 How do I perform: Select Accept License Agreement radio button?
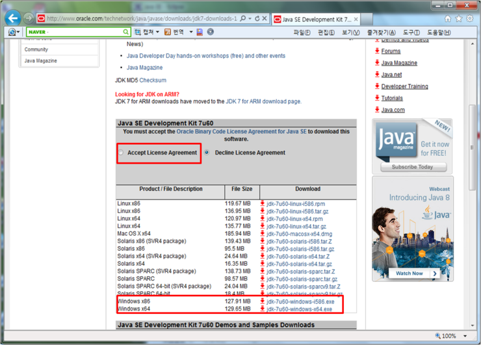tap(121, 153)
